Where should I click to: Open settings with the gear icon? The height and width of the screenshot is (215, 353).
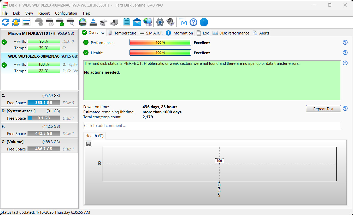(160, 22)
